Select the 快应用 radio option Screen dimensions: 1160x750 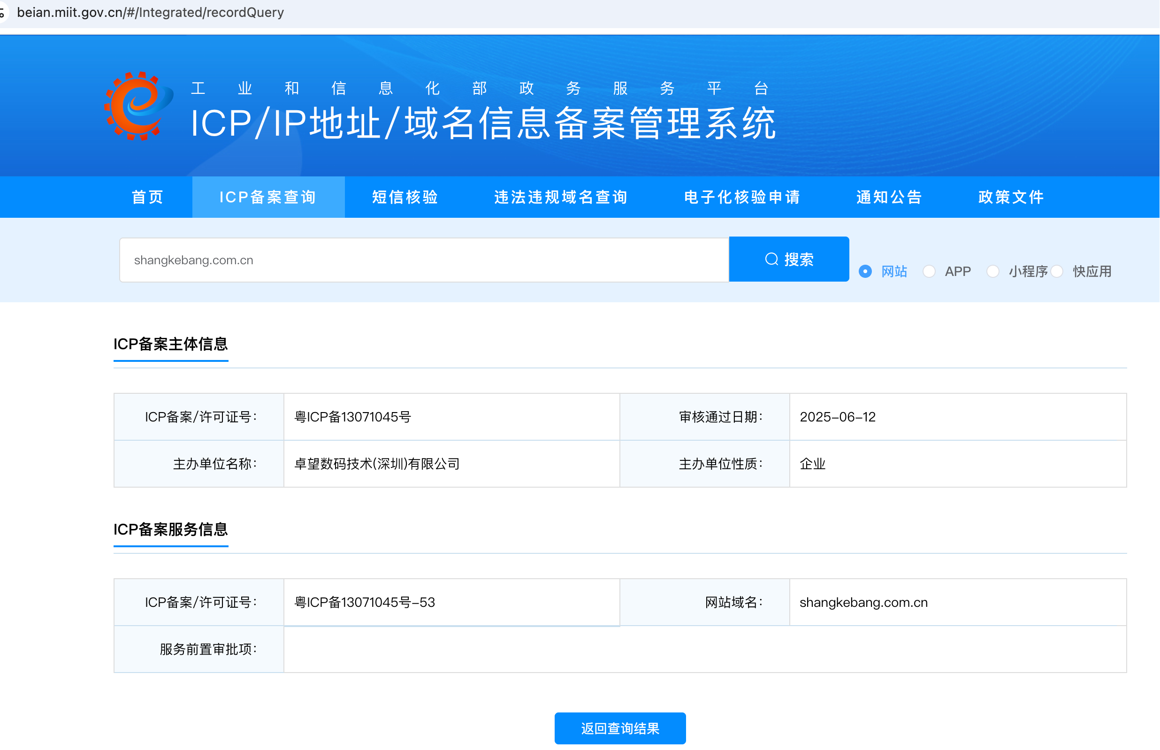point(1056,271)
